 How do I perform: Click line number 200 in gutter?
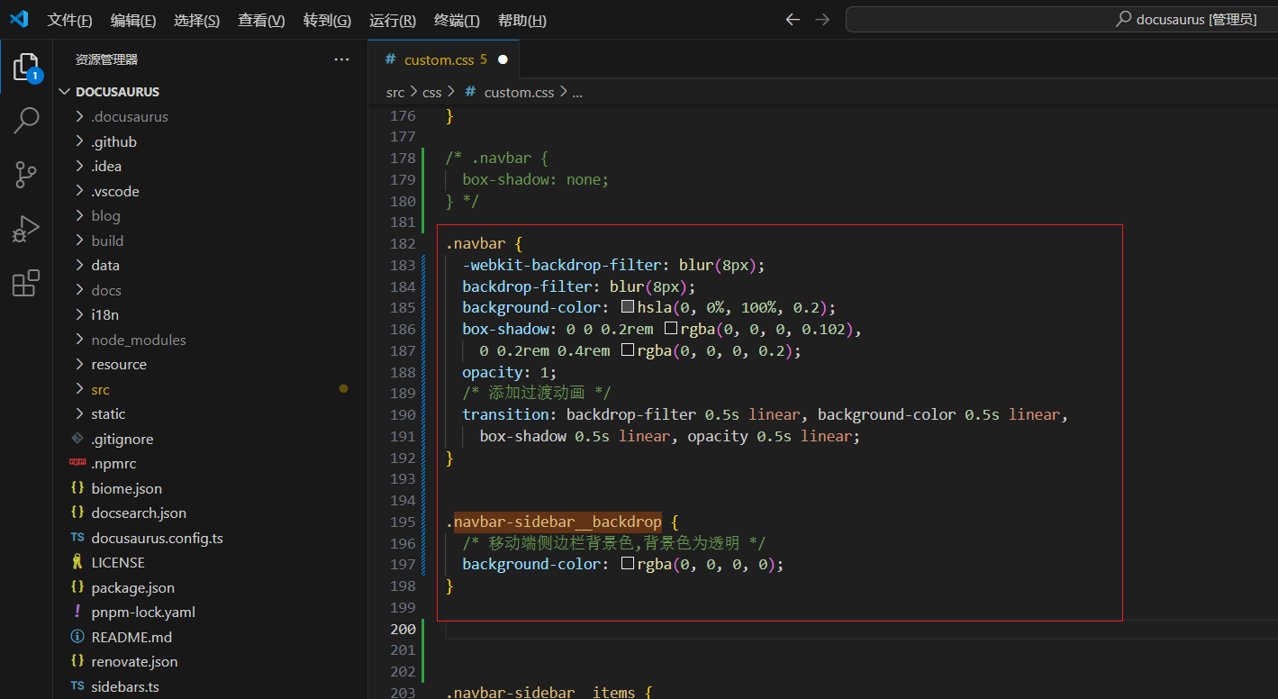[x=403, y=629]
